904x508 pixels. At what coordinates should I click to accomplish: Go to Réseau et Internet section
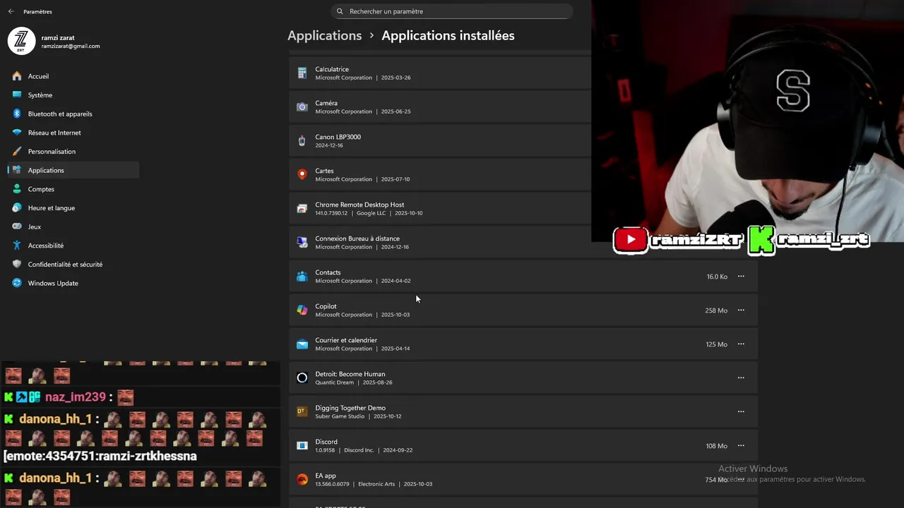[x=73, y=133]
